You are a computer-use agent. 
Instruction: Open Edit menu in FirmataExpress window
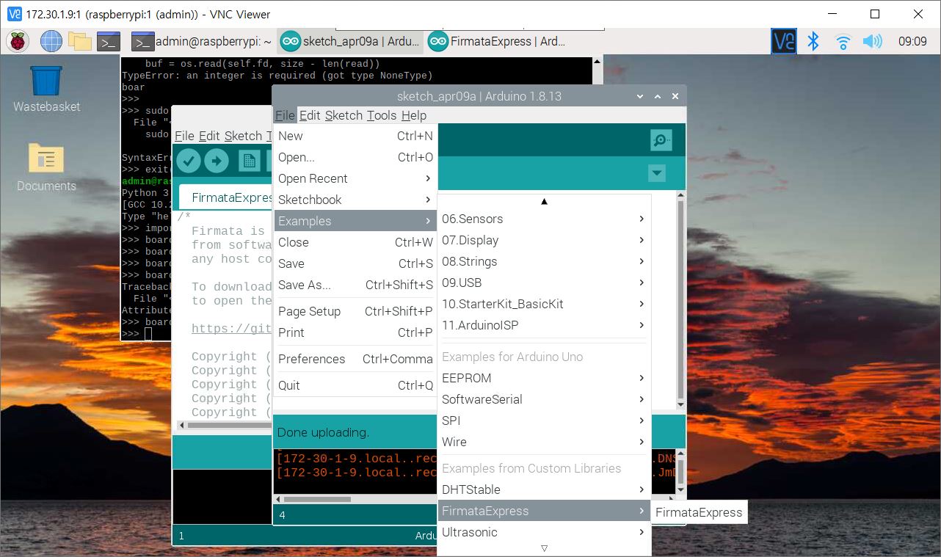[x=209, y=136]
